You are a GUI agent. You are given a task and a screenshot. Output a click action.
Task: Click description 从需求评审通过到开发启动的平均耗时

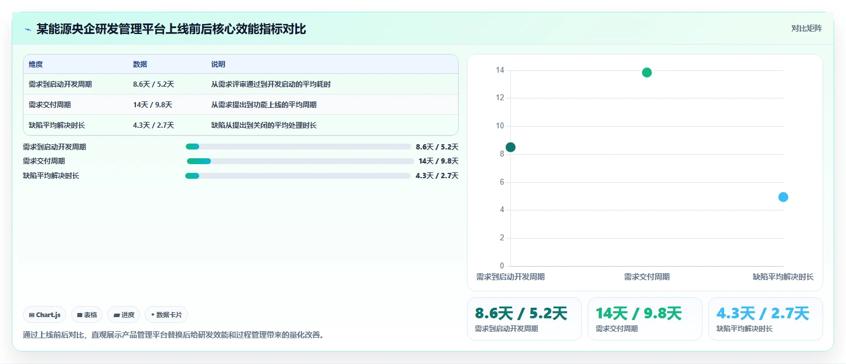coord(271,84)
